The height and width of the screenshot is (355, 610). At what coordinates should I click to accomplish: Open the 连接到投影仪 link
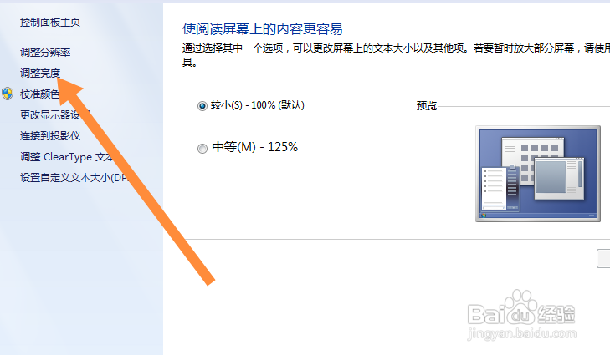50,136
